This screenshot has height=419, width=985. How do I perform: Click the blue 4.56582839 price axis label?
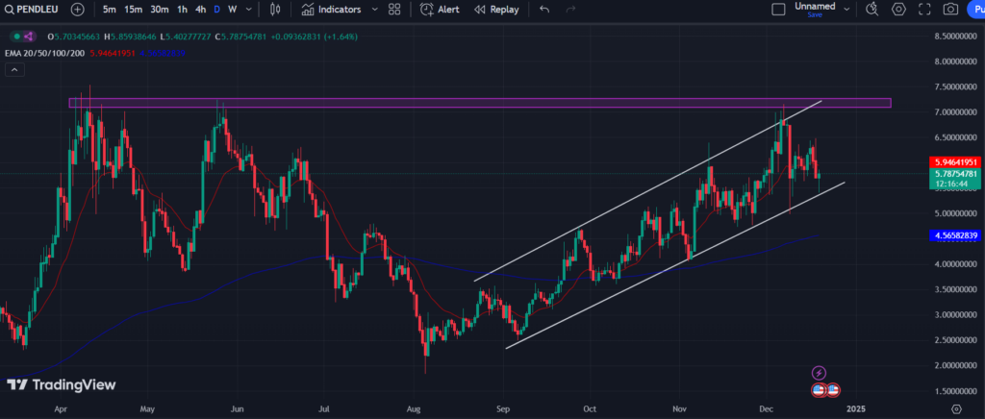pyautogui.click(x=955, y=235)
